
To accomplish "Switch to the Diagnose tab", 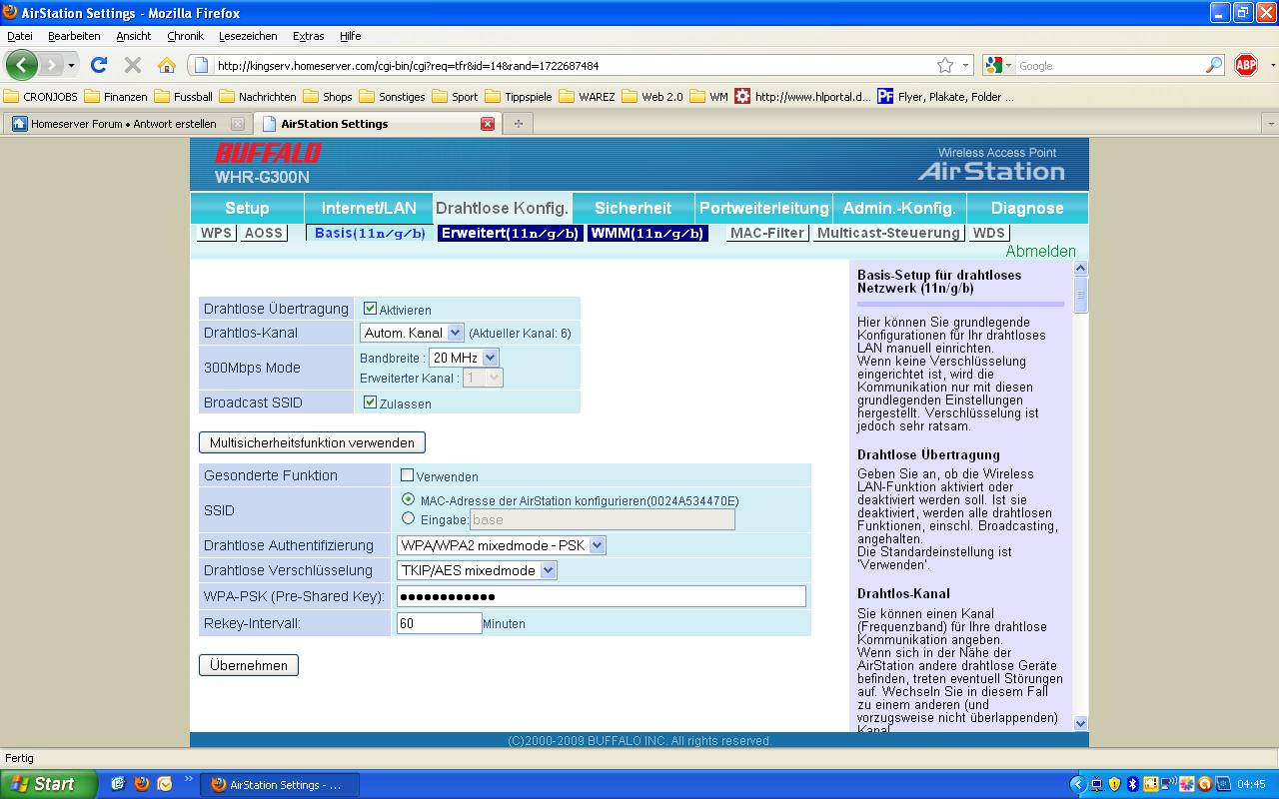I will (1027, 208).
